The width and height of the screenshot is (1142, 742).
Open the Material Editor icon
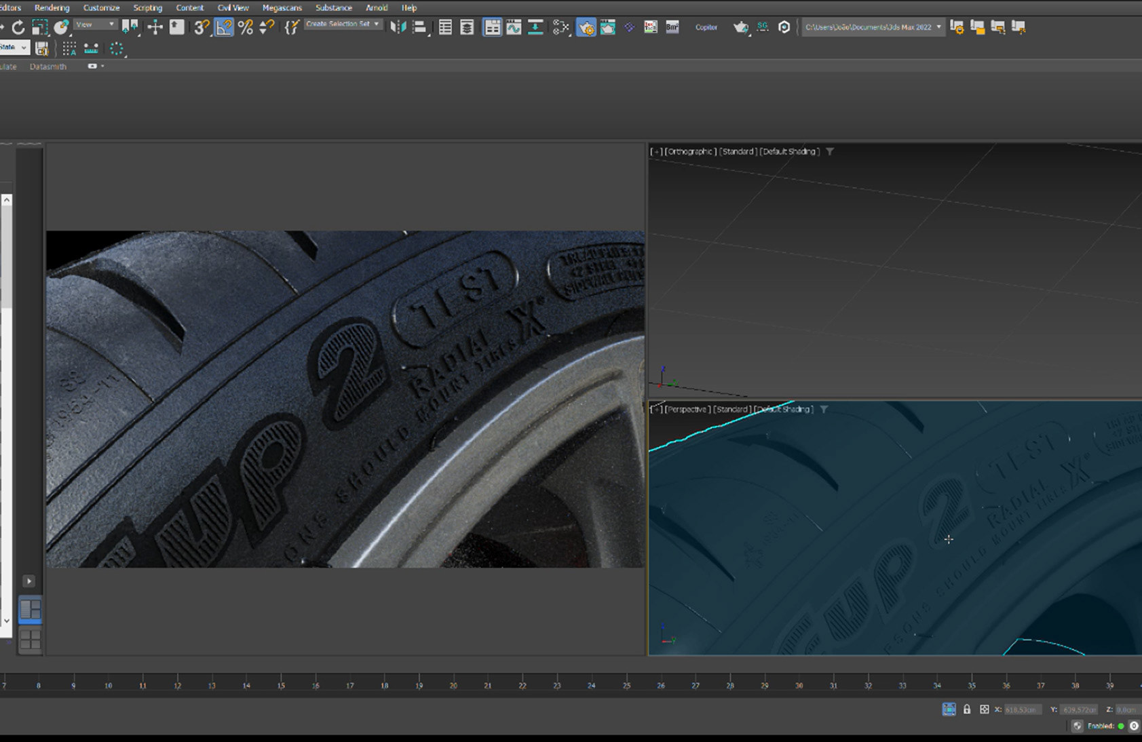(x=560, y=27)
